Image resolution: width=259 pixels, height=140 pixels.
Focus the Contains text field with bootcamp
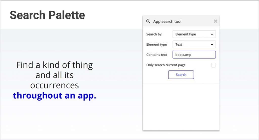(x=194, y=55)
